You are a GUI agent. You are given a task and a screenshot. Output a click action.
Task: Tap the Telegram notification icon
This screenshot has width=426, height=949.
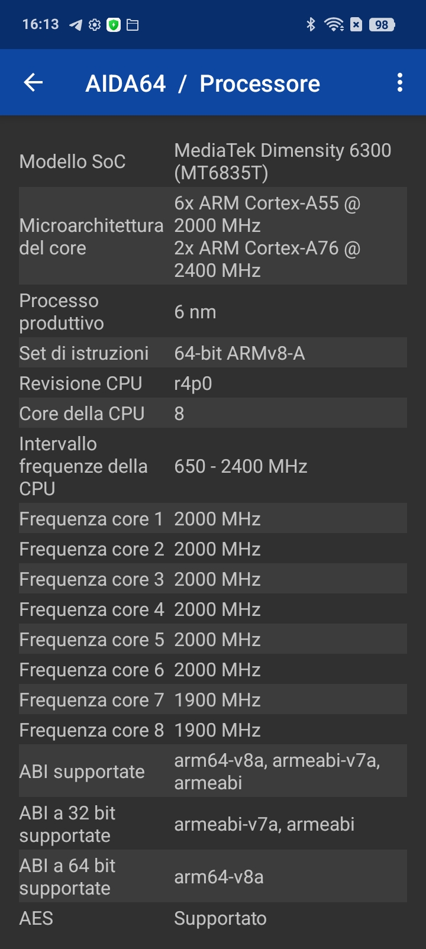[x=76, y=25]
